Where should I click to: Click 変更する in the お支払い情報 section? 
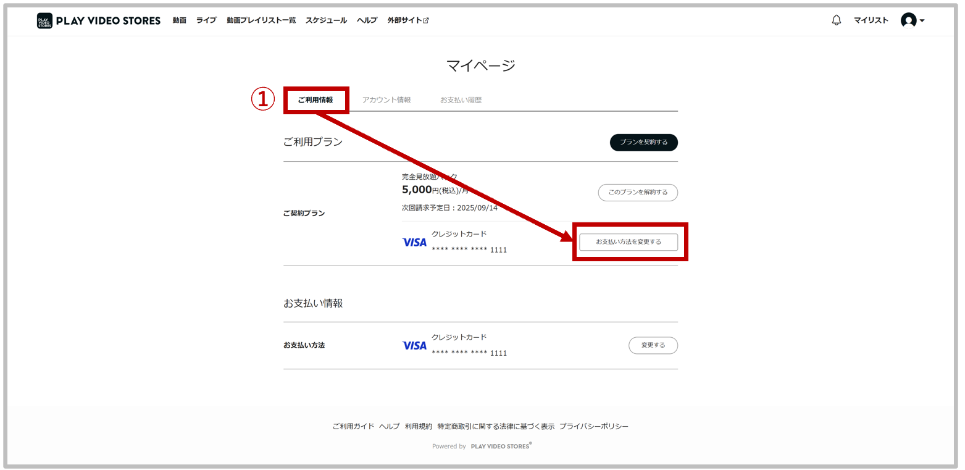[653, 345]
